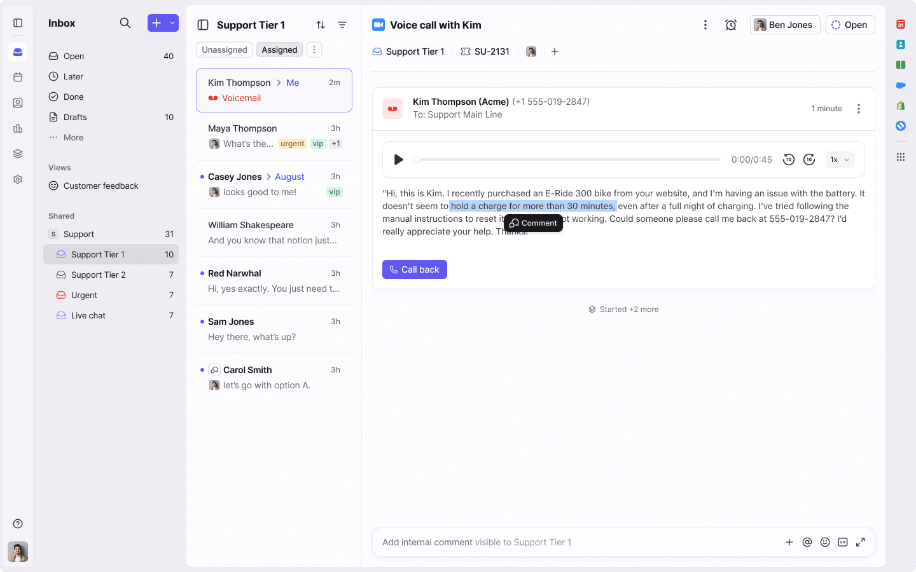Switch to the Unassigned filter
The width and height of the screenshot is (916, 572).
[x=224, y=49]
